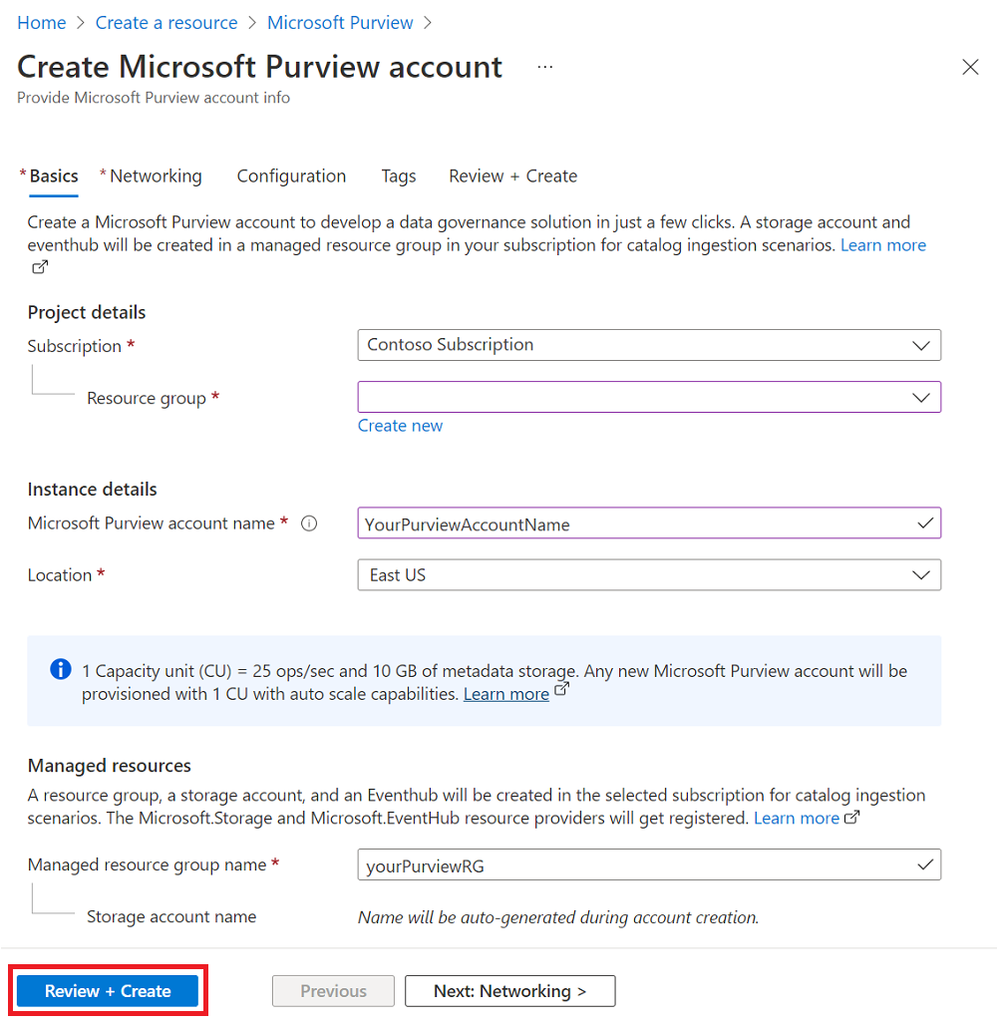Open the ellipsis menu next to page title
This screenshot has width=997, height=1028.
click(x=544, y=66)
